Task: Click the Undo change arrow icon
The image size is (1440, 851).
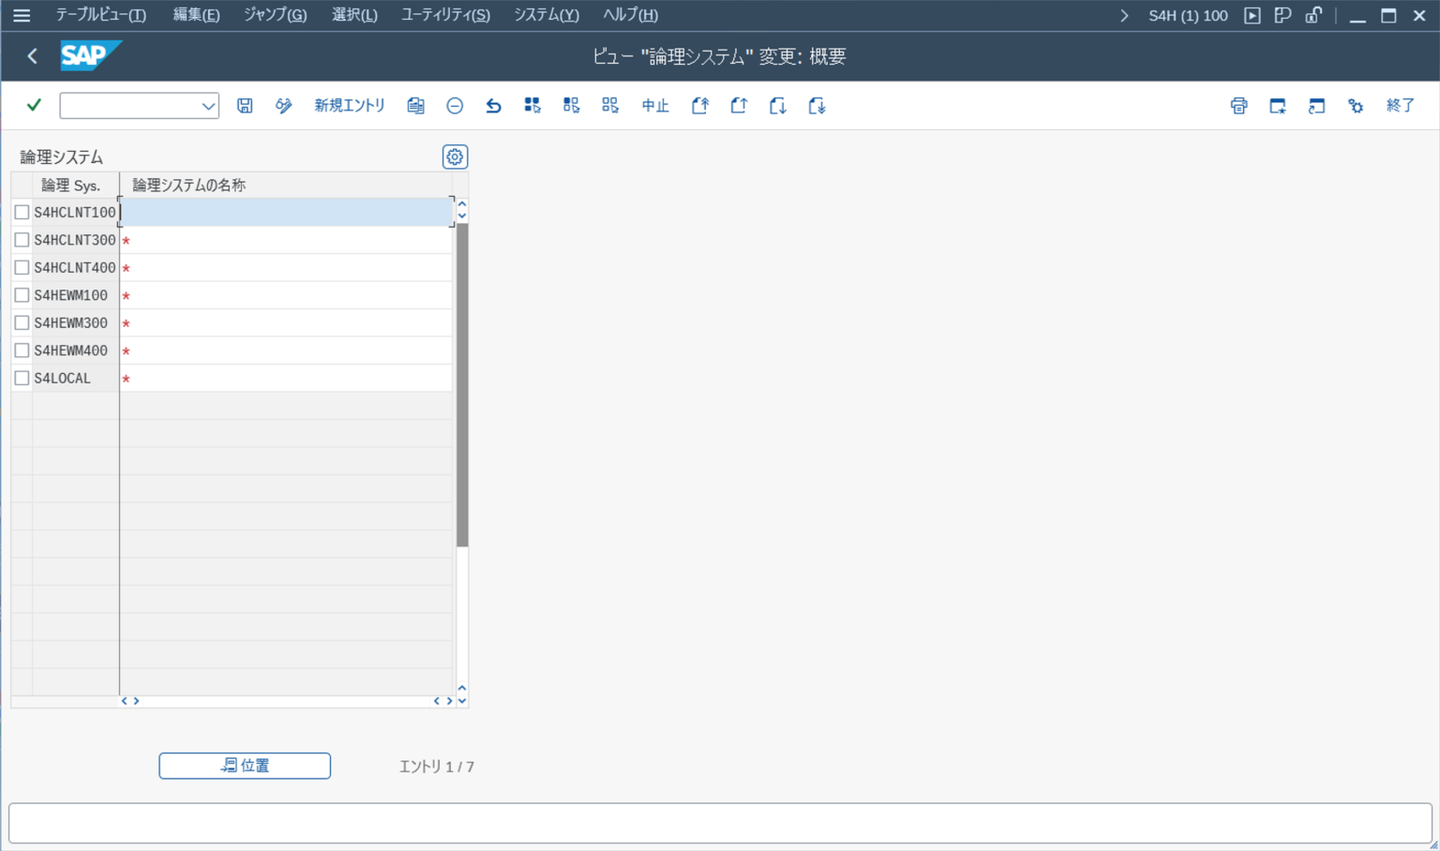Action: pos(493,106)
